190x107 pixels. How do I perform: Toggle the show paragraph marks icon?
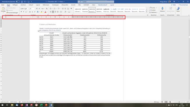click(x=71, y=9)
